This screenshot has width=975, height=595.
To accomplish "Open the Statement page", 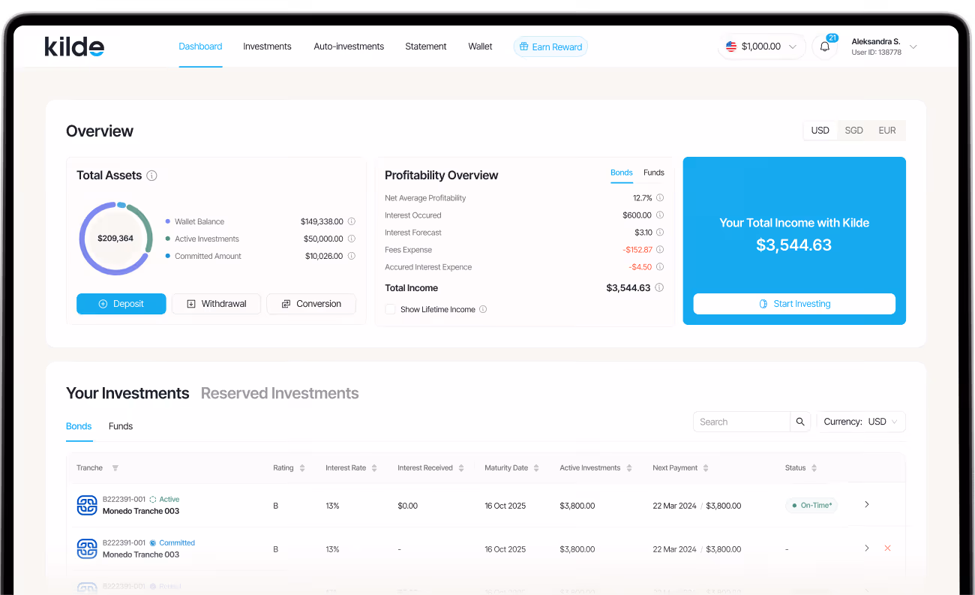I will point(426,47).
